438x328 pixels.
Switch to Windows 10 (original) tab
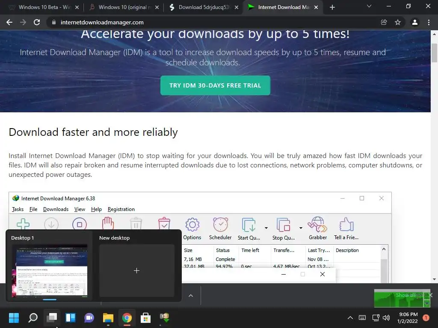[x=123, y=7]
